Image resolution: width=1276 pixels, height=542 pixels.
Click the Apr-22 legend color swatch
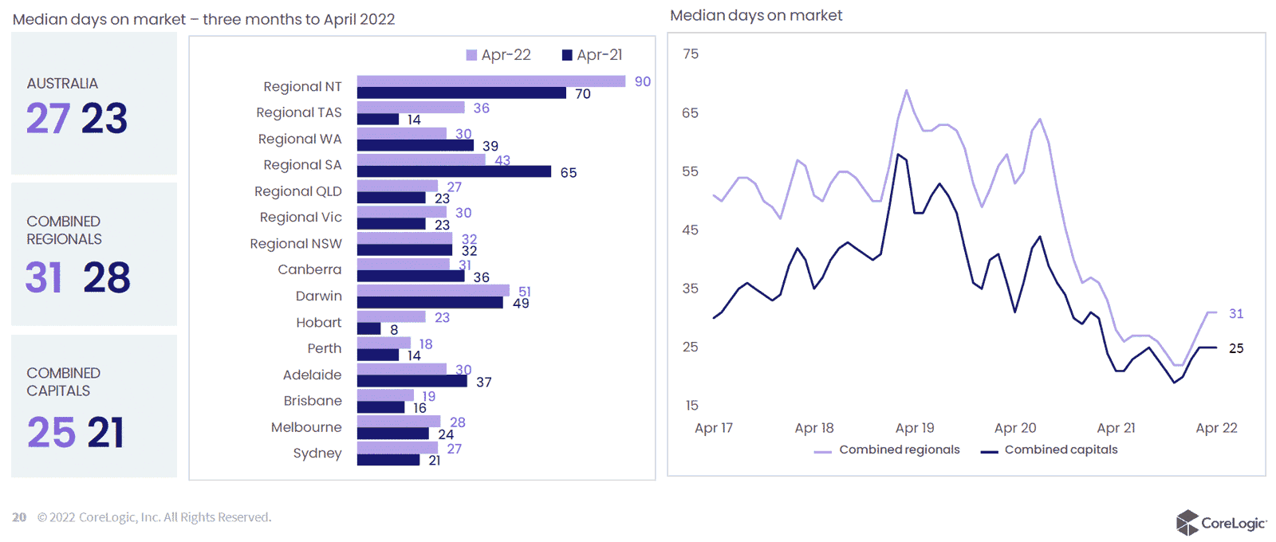(471, 55)
